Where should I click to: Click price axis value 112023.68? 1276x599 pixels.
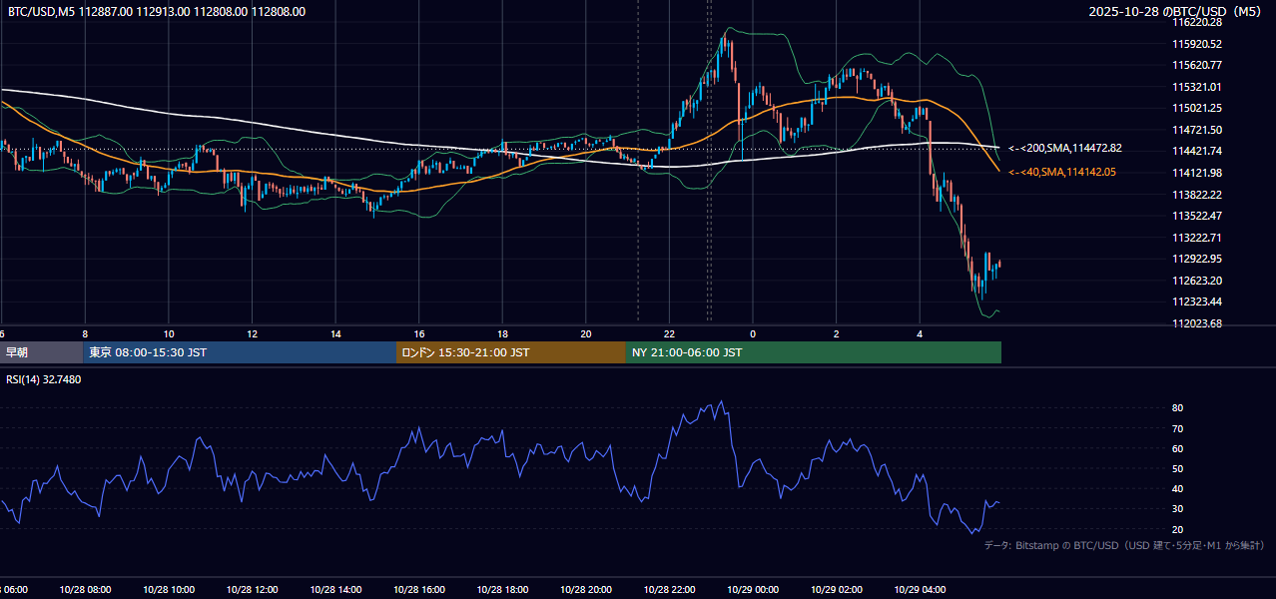point(1197,323)
